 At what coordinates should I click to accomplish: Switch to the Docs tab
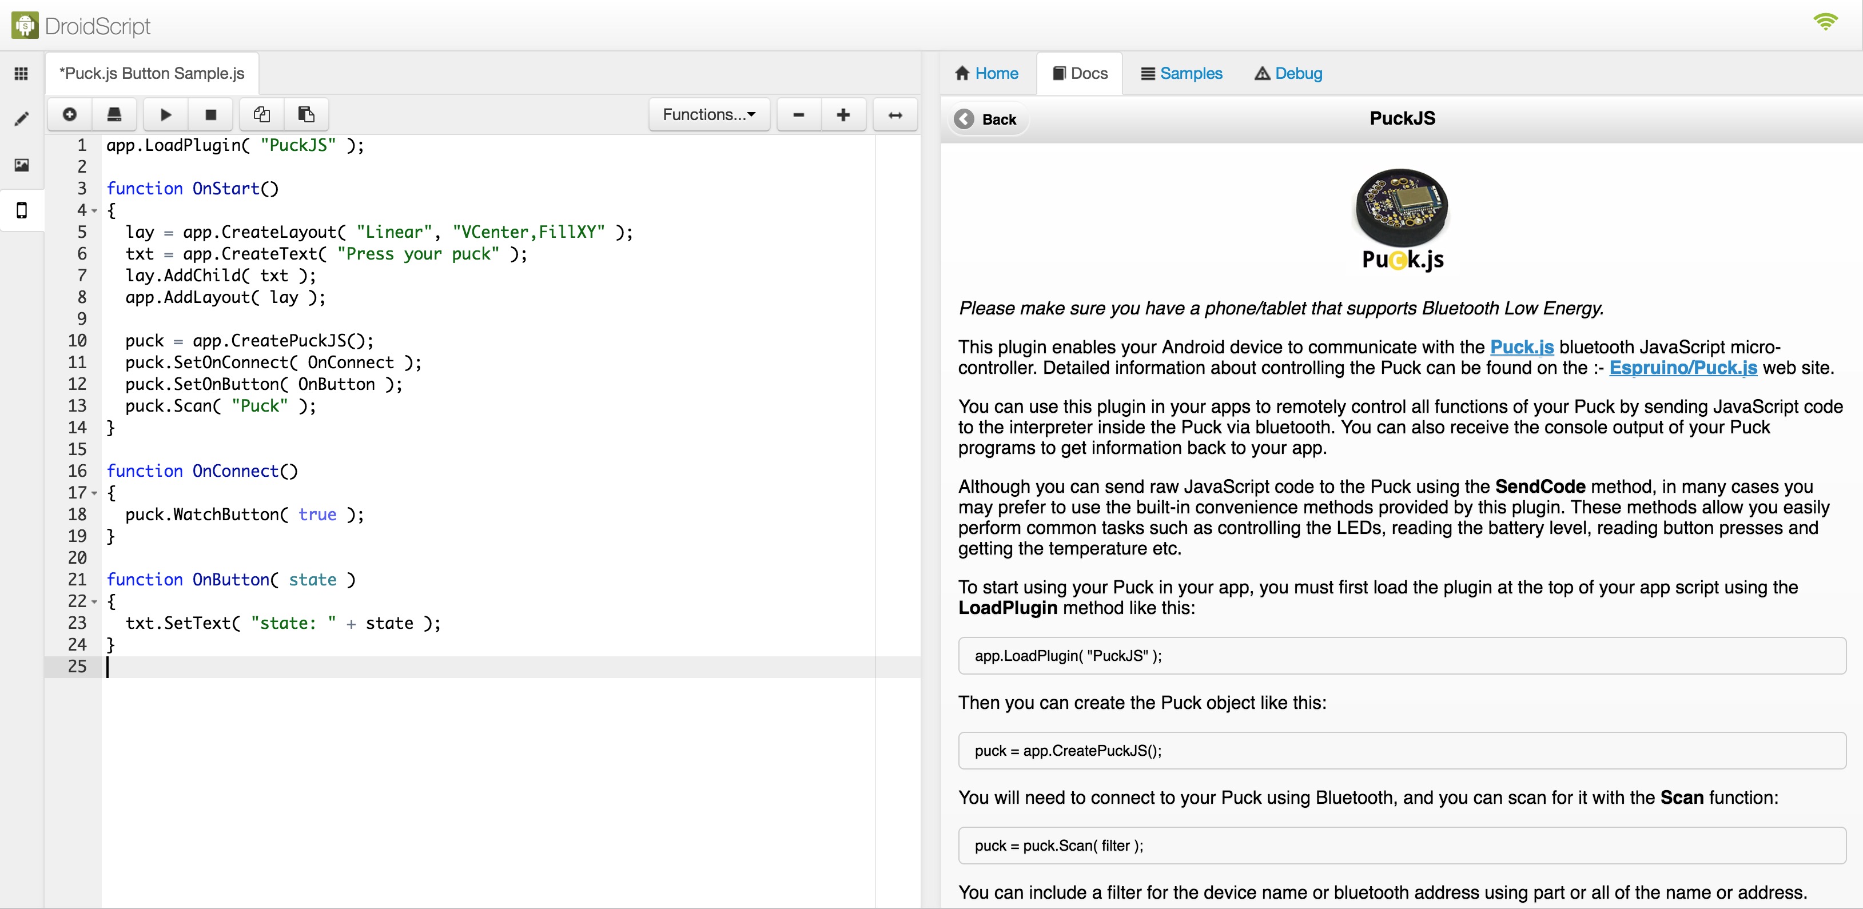1080,73
